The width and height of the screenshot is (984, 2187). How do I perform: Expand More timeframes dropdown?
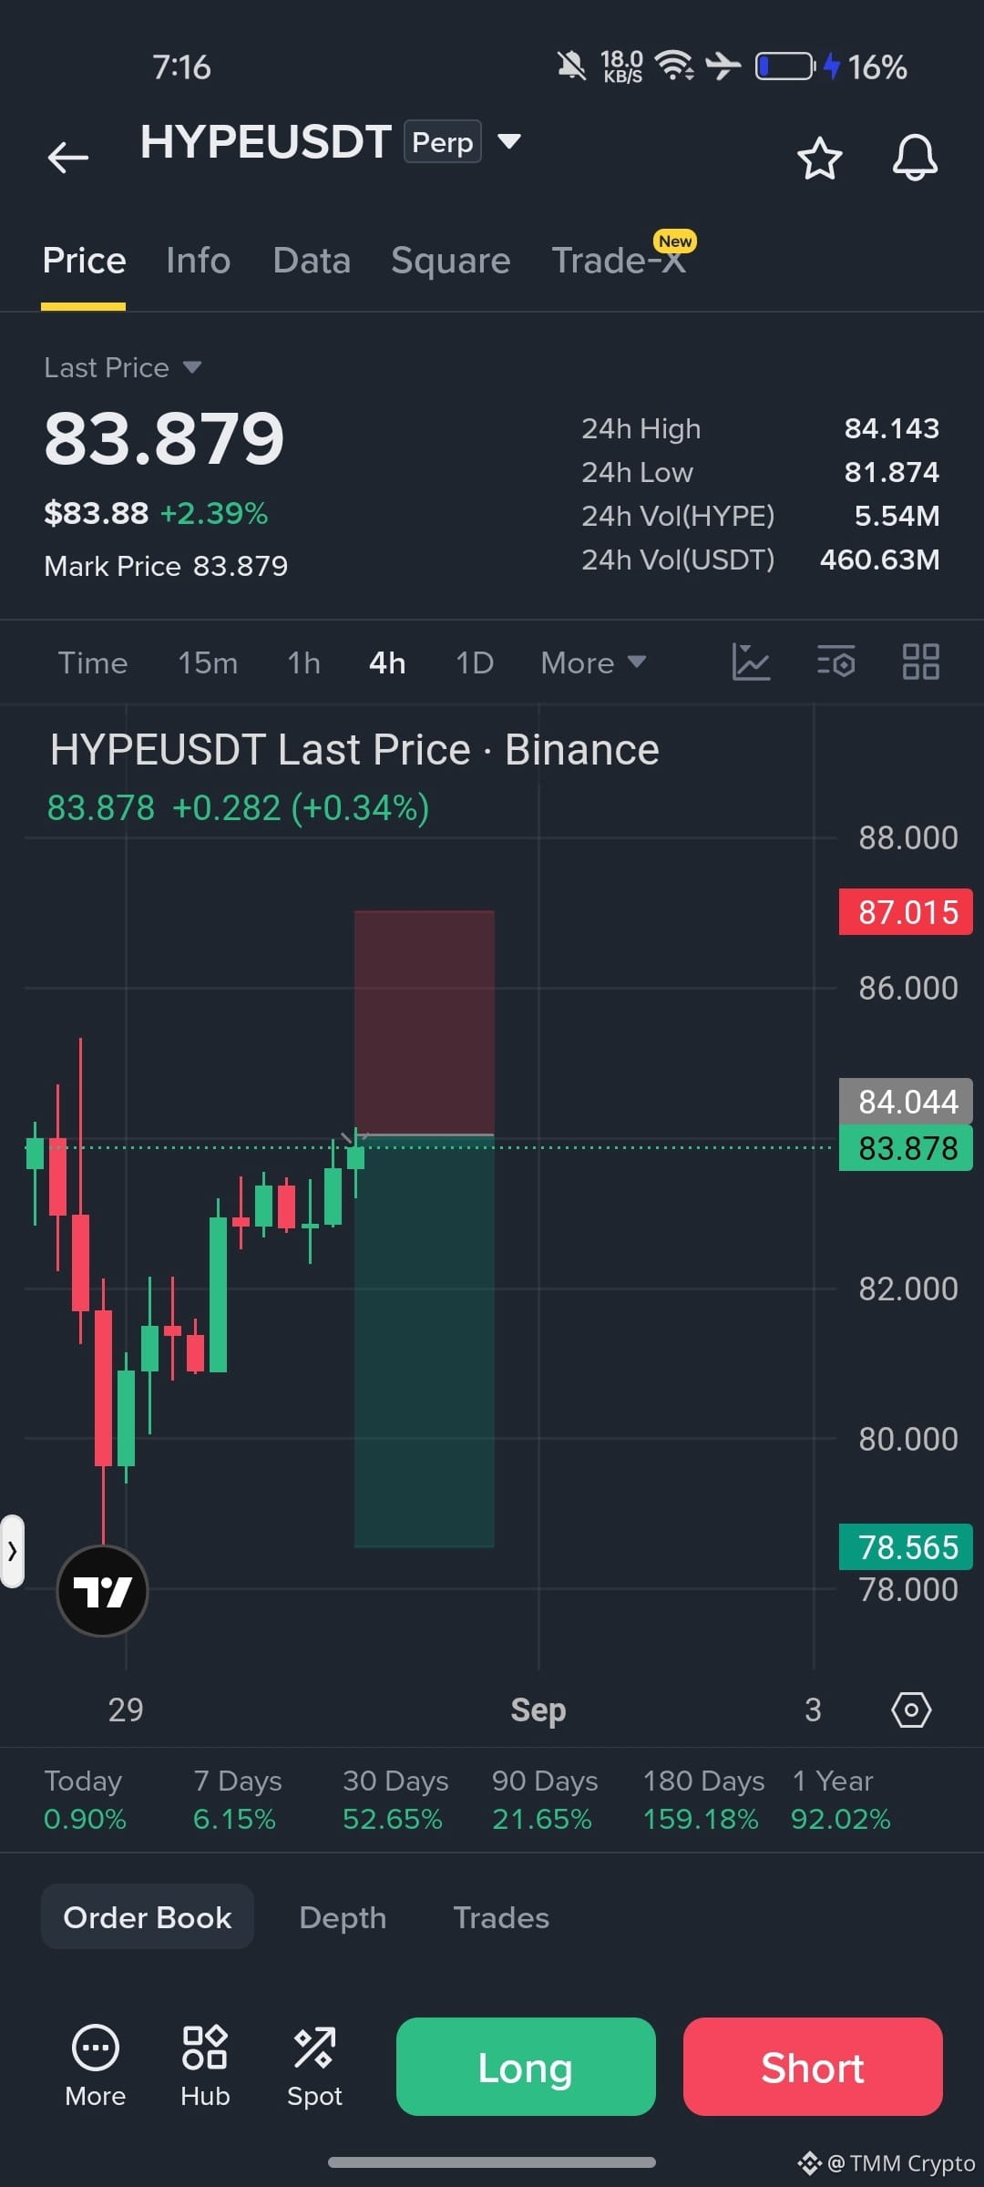593,662
